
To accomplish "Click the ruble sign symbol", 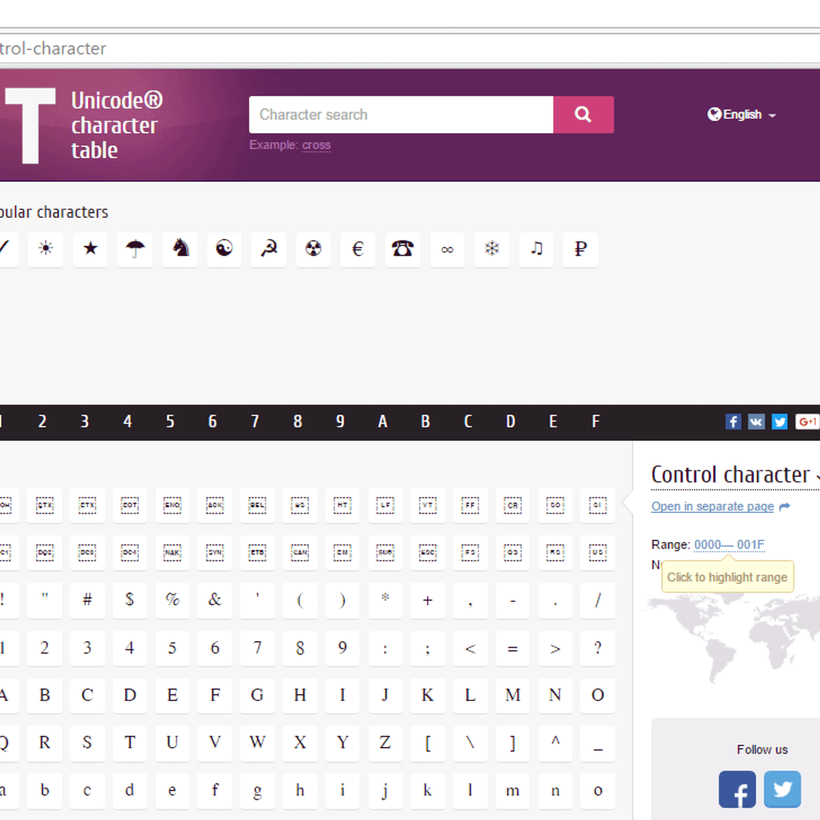I will click(580, 249).
